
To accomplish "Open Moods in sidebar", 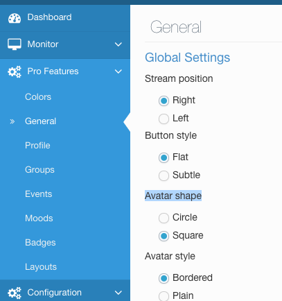I will click(x=39, y=218).
